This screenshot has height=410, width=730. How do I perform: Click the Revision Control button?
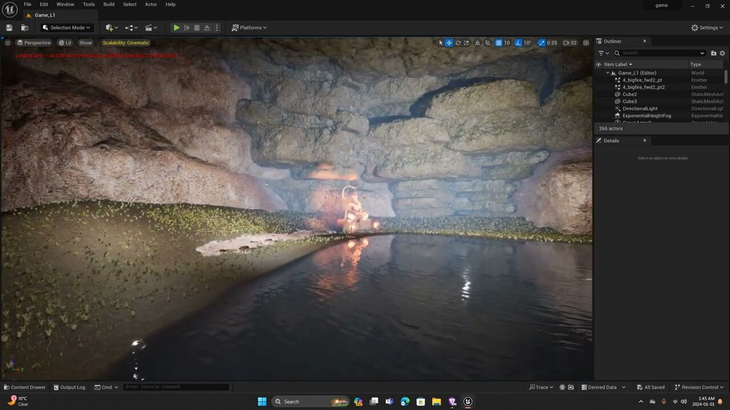click(699, 387)
